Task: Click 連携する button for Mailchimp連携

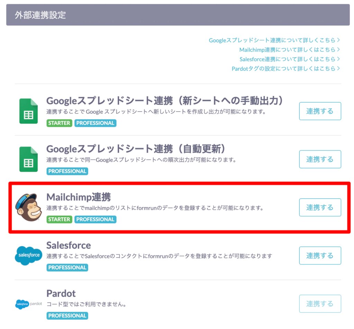Action: [320, 207]
